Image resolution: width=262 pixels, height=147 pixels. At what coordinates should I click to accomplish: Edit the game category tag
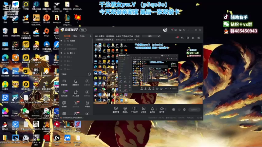[104, 40]
